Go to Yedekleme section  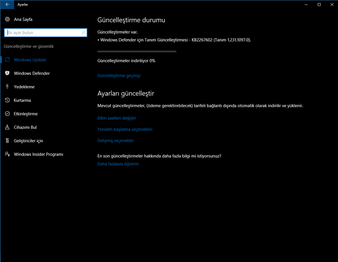(x=24, y=87)
